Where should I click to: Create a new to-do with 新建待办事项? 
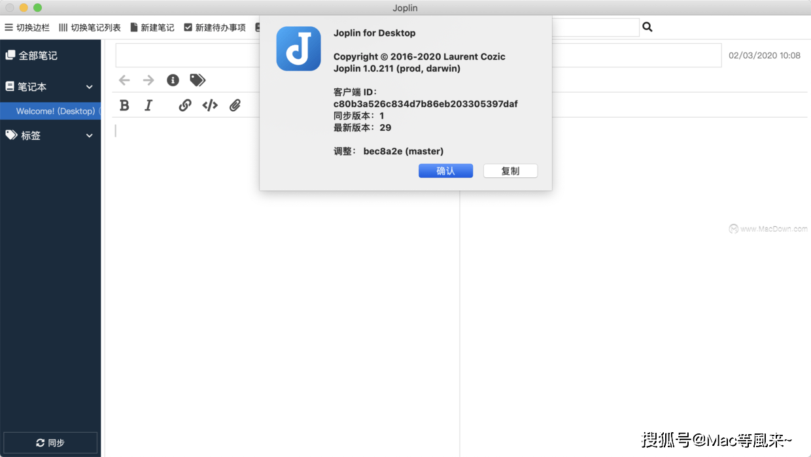pyautogui.click(x=215, y=27)
